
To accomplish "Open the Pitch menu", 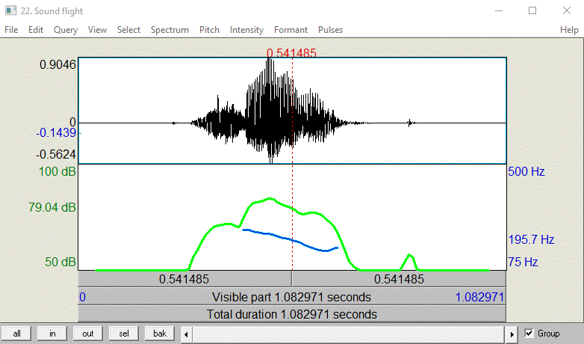I will [209, 30].
